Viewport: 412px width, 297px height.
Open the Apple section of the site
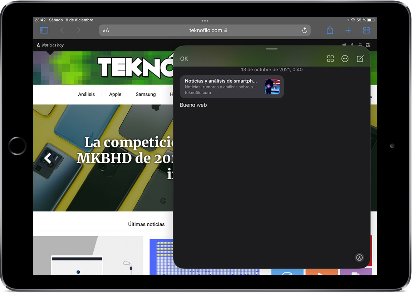115,94
